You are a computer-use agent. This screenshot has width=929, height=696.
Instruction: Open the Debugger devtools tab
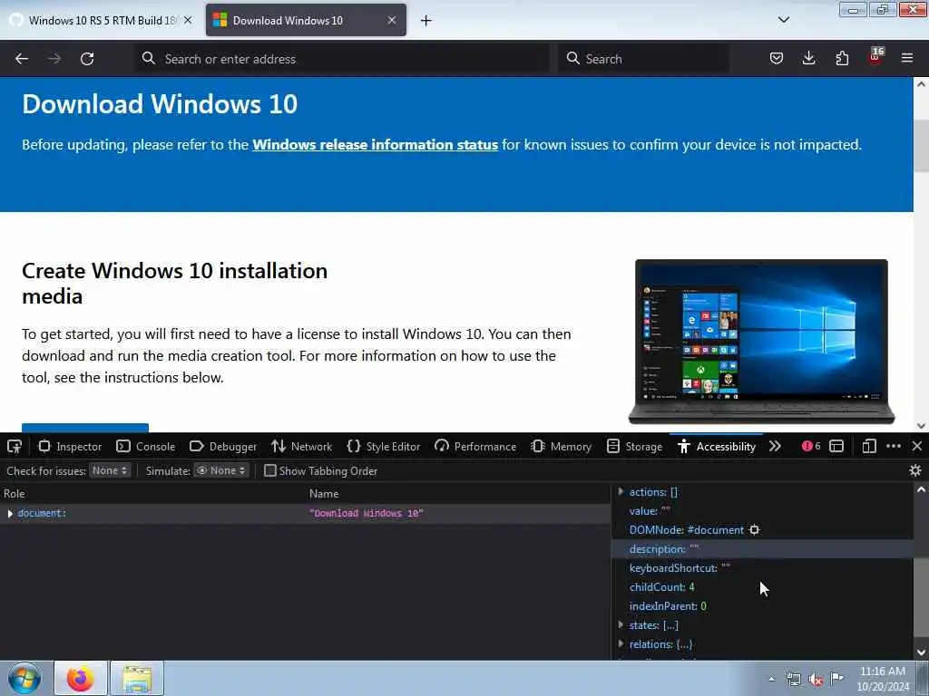[x=223, y=446]
